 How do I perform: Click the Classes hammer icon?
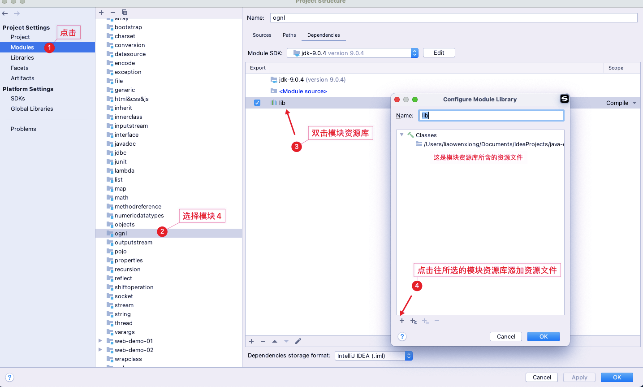click(410, 135)
